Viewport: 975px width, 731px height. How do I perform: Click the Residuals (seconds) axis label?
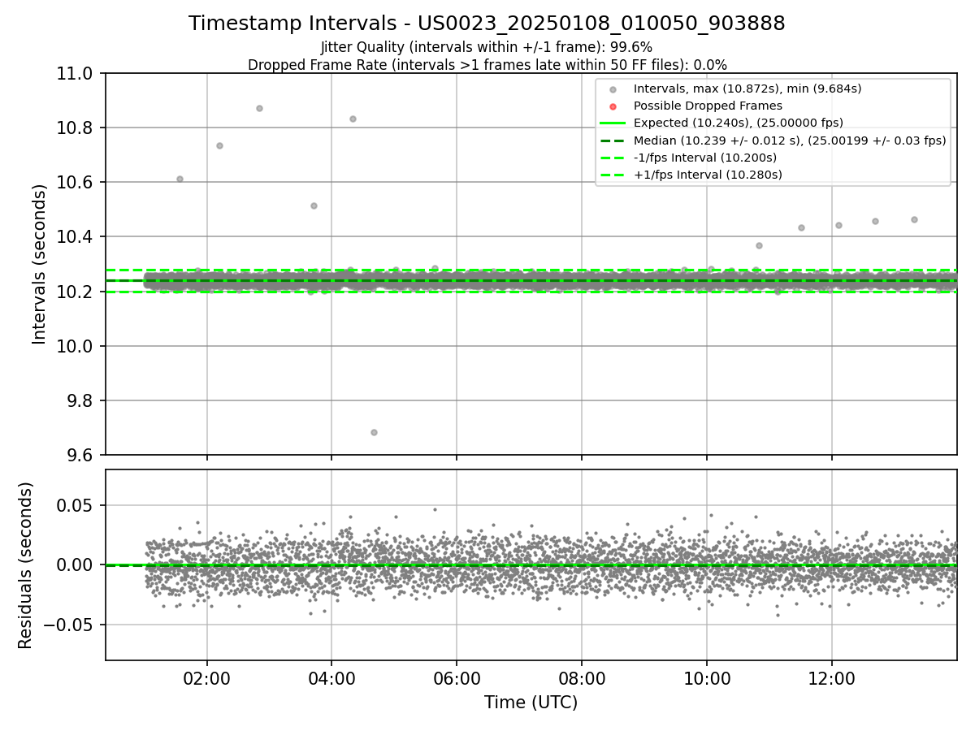point(26,565)
